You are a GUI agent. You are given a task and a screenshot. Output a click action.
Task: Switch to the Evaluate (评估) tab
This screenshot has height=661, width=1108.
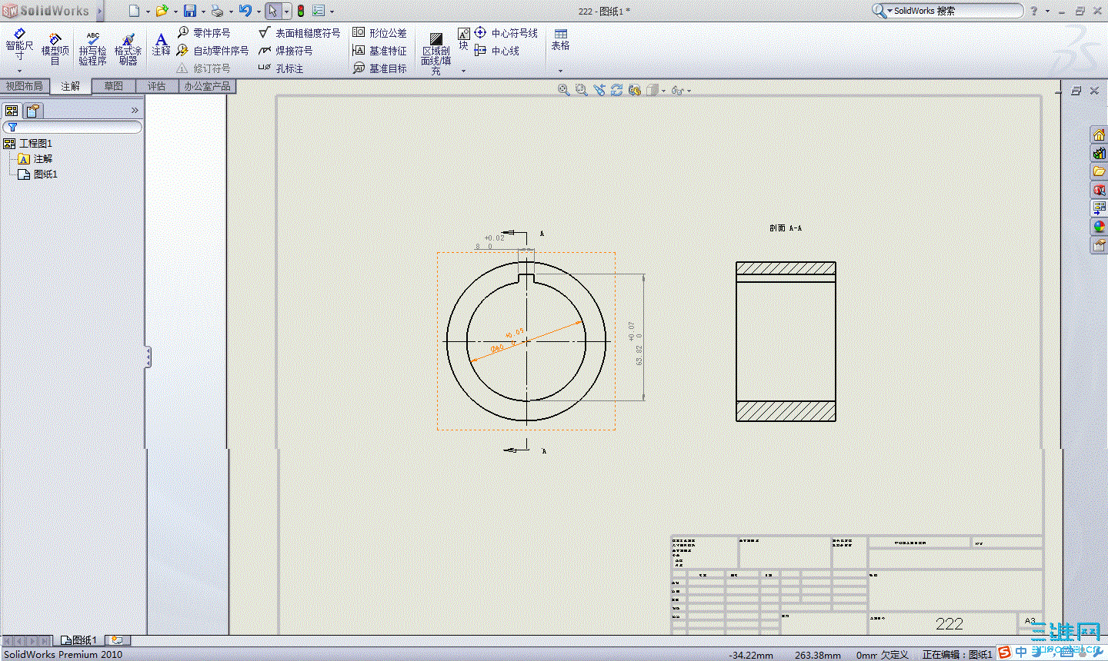point(157,86)
